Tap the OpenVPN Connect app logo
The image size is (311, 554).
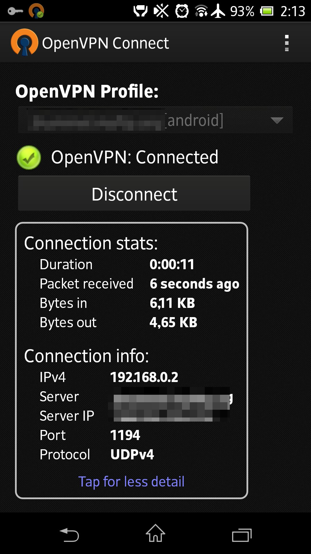tap(24, 42)
